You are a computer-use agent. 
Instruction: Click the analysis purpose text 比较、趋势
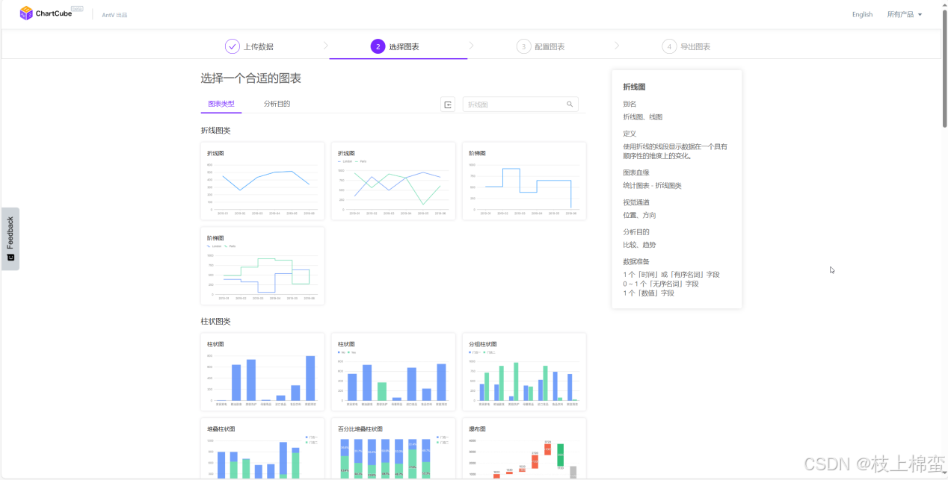639,245
